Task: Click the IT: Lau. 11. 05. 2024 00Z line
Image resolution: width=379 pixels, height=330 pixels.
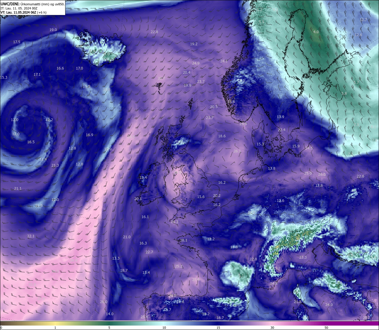Action: tap(19, 8)
